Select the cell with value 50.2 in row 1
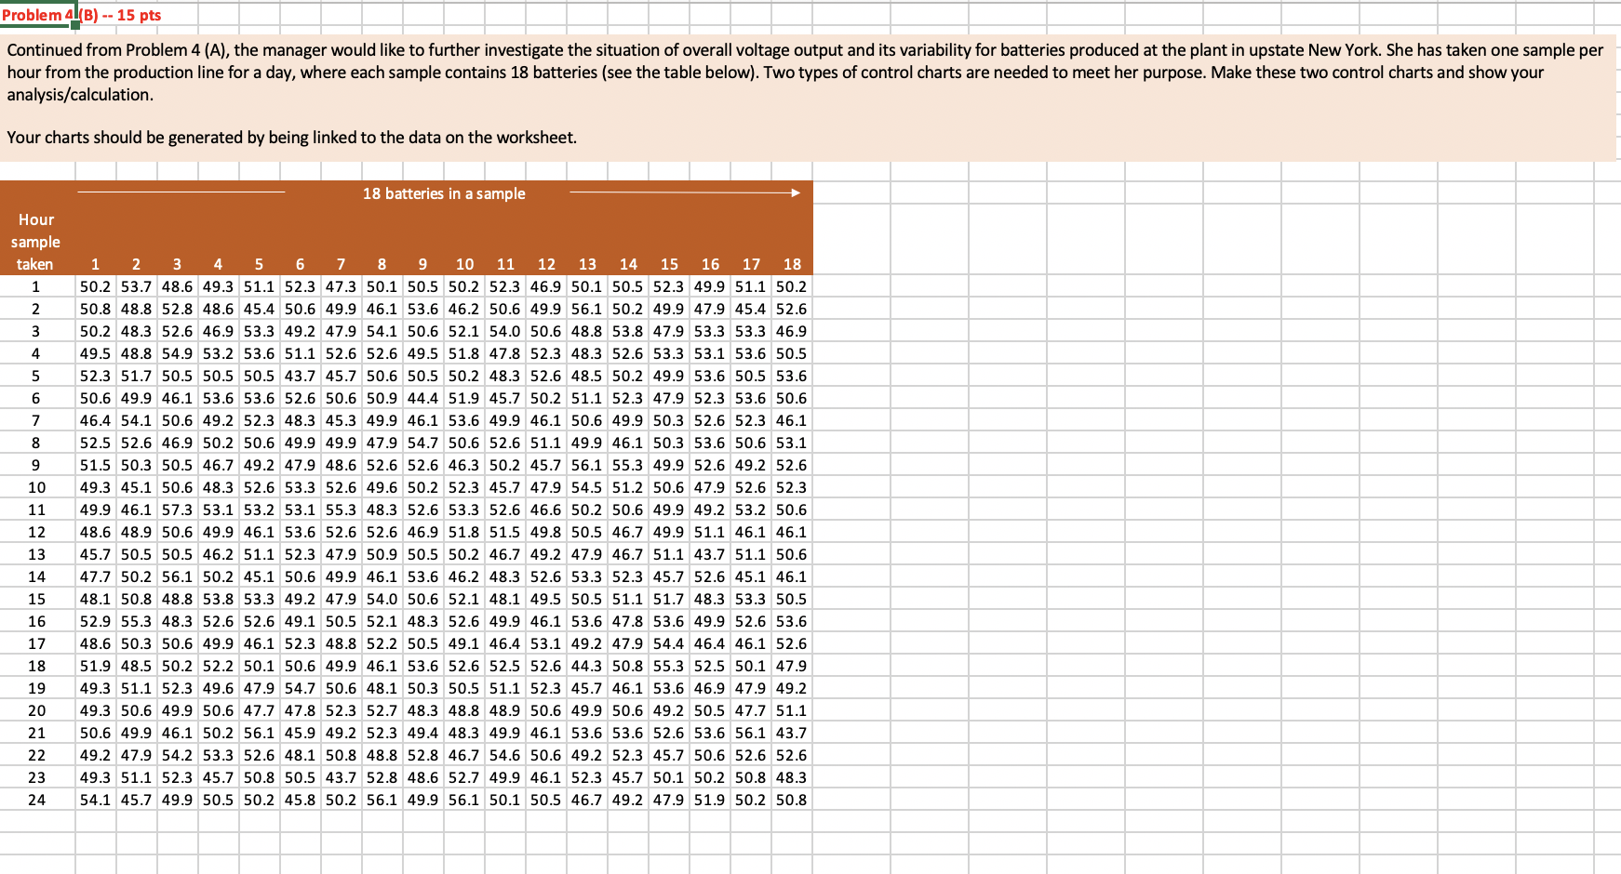 (96, 286)
